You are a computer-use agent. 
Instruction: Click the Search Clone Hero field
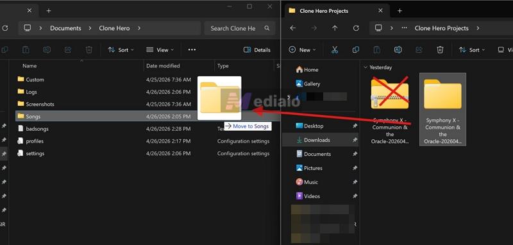239,28
